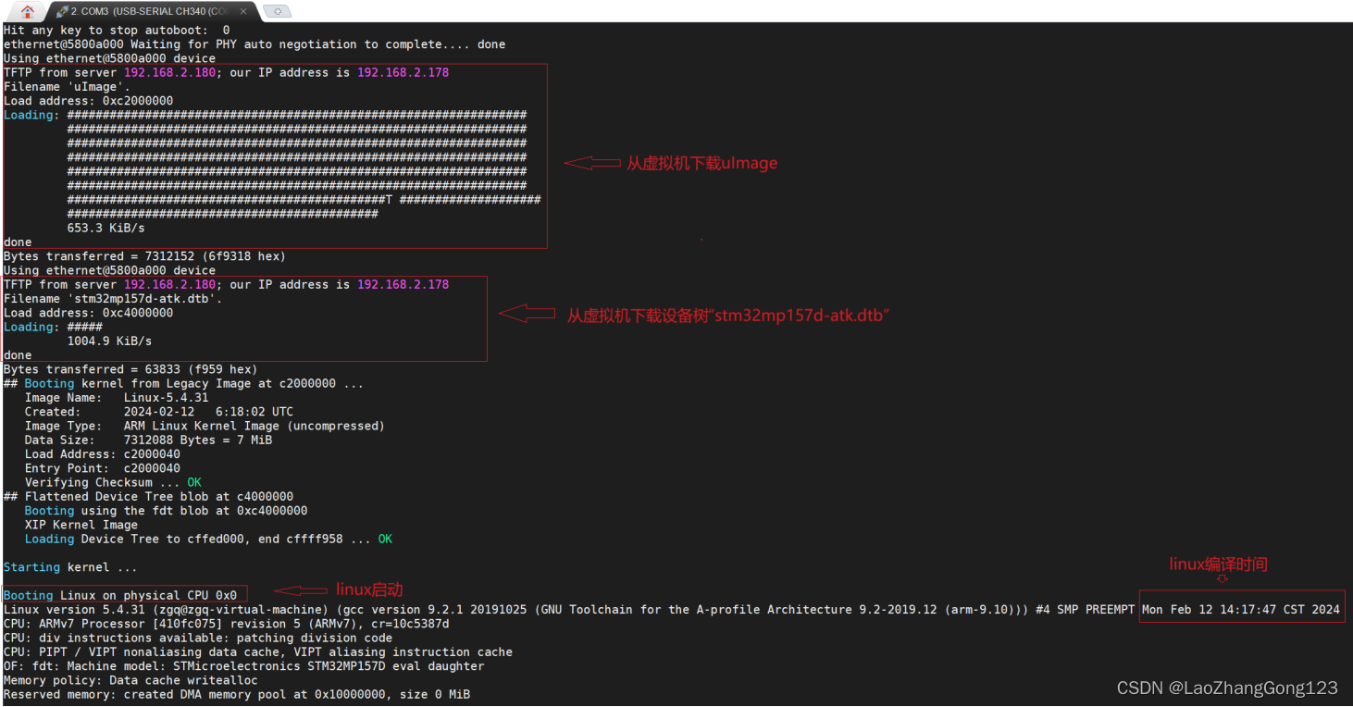Image resolution: width=1353 pixels, height=707 pixels.
Task: Click 'Load address: 0xc4000000' line
Action: pyautogui.click(x=88, y=313)
